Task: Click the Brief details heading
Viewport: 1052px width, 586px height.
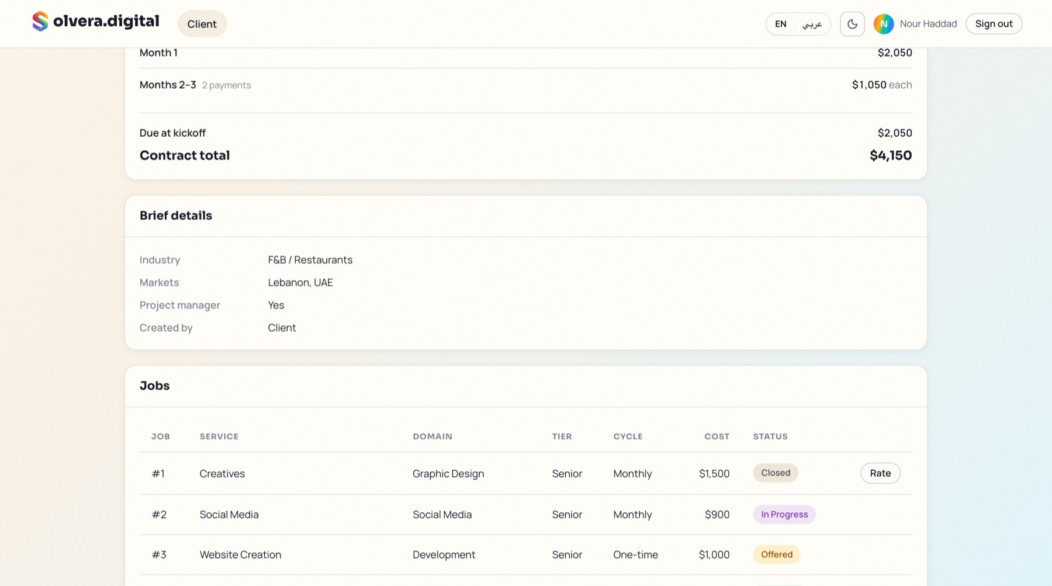Action: click(176, 216)
